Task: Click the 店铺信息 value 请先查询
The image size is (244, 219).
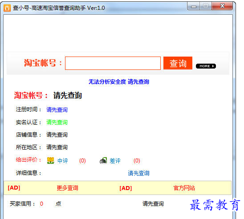Action: coord(57,135)
